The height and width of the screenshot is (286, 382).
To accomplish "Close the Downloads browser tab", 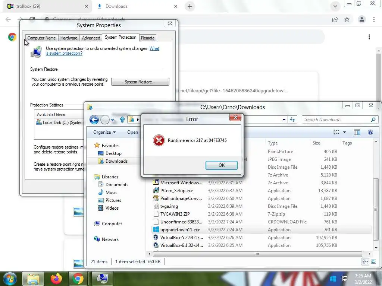I will pos(176,6).
